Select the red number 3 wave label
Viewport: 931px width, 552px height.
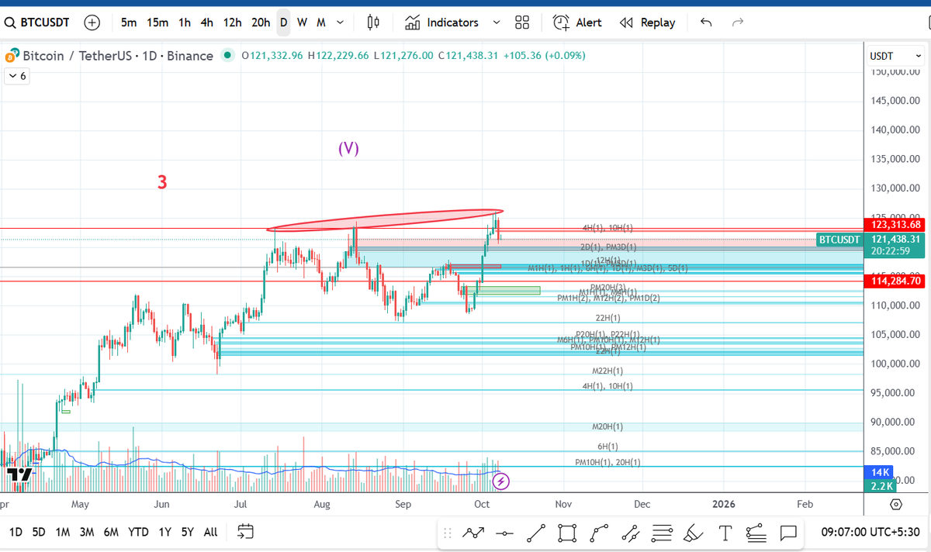[162, 183]
